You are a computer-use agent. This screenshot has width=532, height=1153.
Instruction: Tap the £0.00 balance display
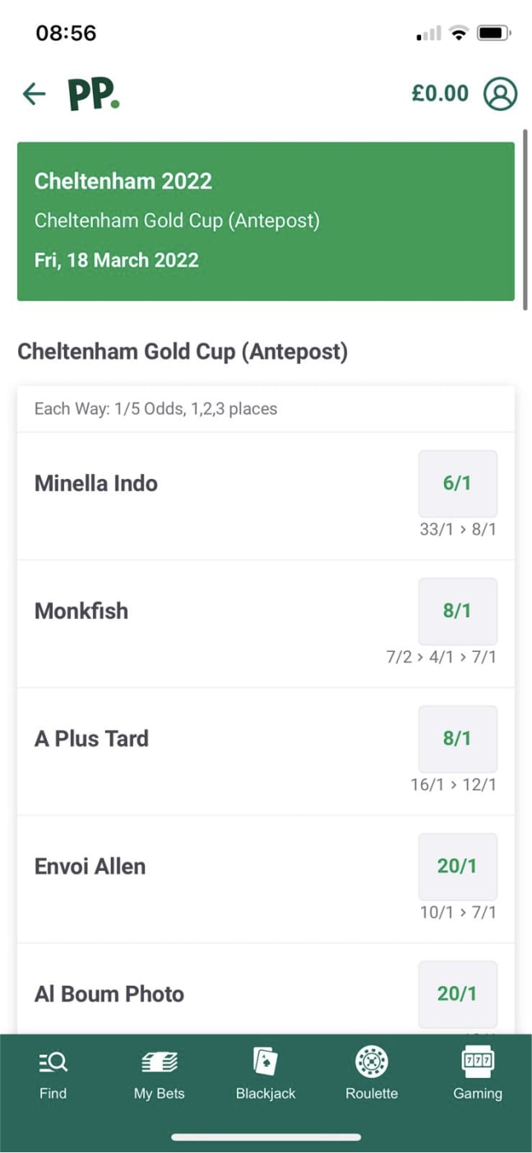pyautogui.click(x=440, y=93)
